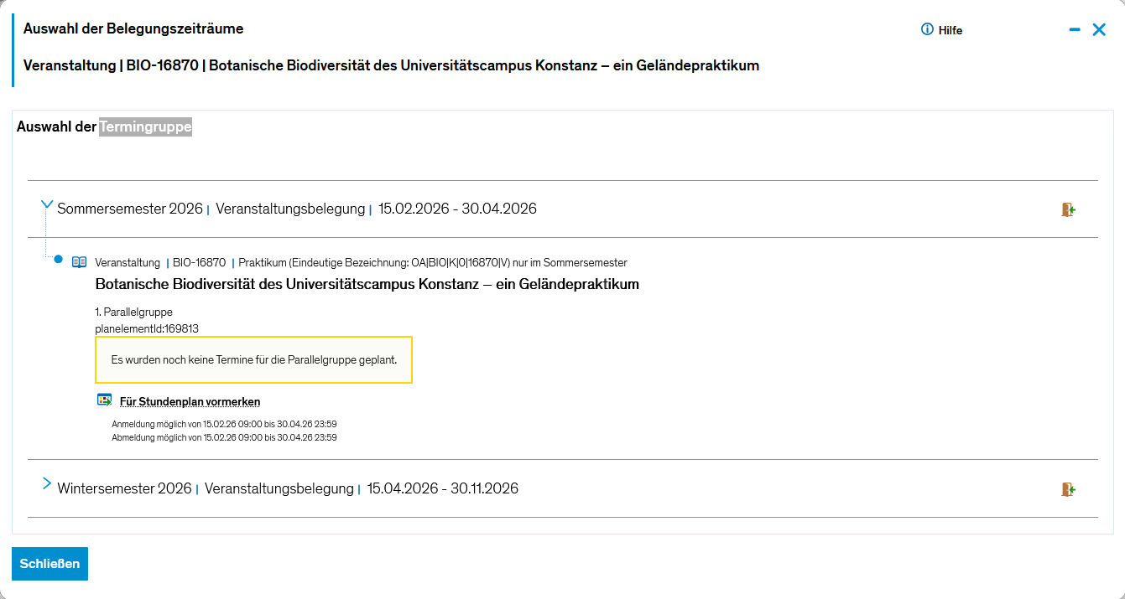Click the Botanische Biodiversität course title in the tree

point(367,284)
